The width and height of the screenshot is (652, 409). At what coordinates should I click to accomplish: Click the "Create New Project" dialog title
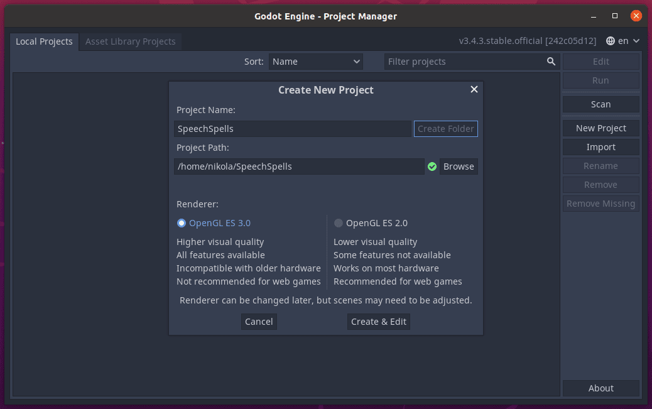(325, 90)
